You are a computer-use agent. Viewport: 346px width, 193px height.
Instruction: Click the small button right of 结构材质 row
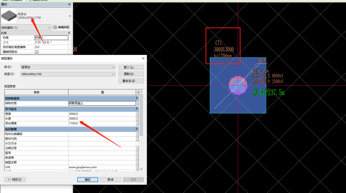click(138, 103)
